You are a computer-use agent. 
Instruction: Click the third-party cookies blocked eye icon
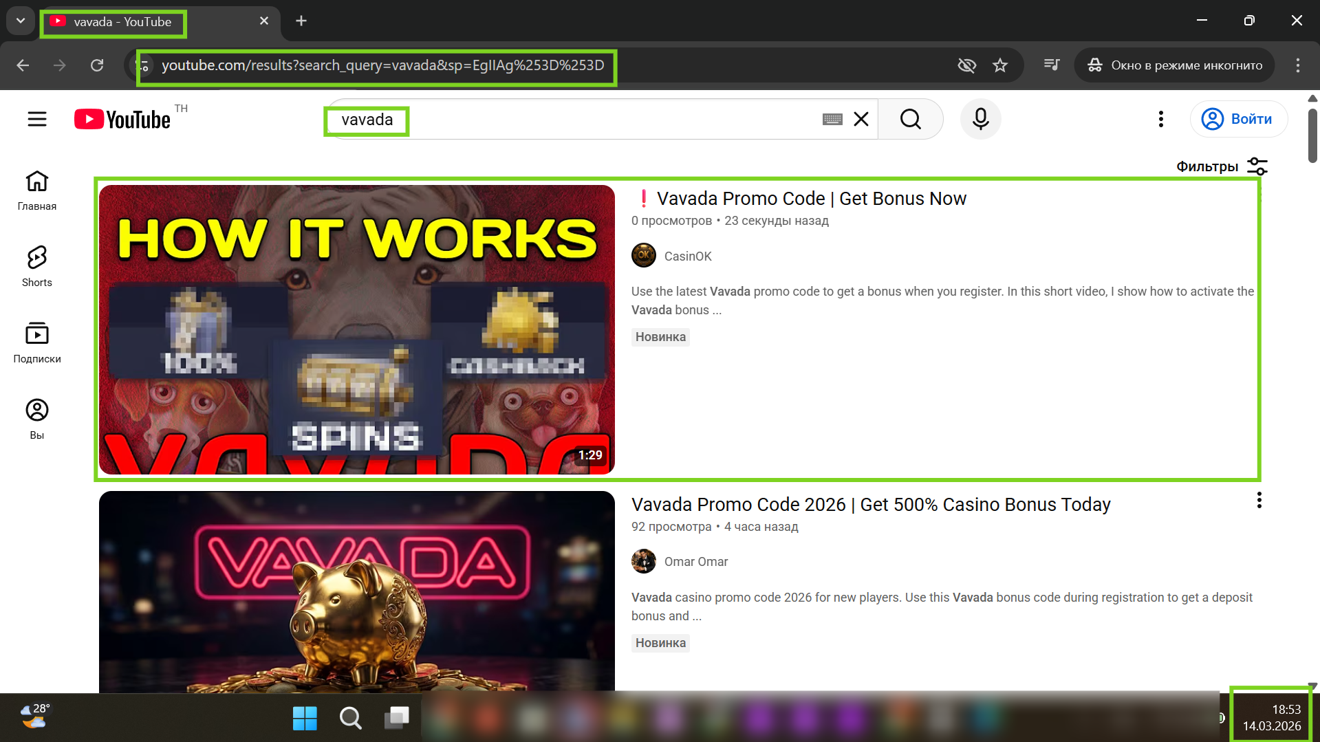click(x=966, y=65)
